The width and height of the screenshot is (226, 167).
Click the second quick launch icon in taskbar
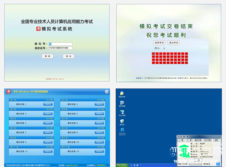[134, 165]
